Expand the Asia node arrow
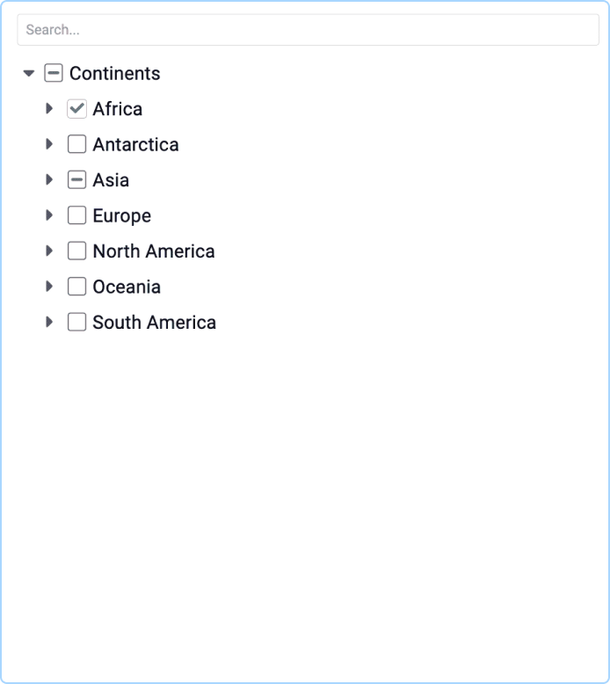The height and width of the screenshot is (684, 610). (49, 179)
